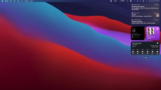Open Spotlight search magnifier icon
The height and width of the screenshot is (90, 161).
click(x=140, y=1)
